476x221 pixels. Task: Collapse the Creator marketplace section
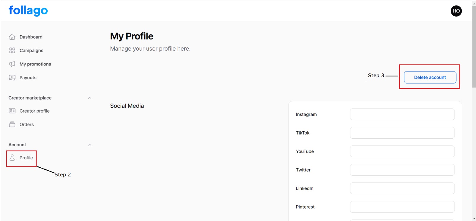pyautogui.click(x=90, y=98)
